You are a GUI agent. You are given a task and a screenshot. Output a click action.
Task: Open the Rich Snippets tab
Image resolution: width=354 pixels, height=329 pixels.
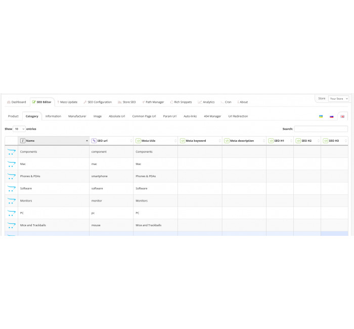coord(181,102)
